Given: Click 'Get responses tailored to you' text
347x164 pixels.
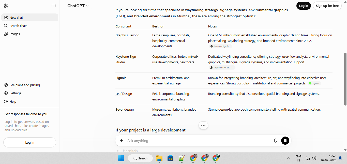Looking at the screenshot, I should click(26, 114).
